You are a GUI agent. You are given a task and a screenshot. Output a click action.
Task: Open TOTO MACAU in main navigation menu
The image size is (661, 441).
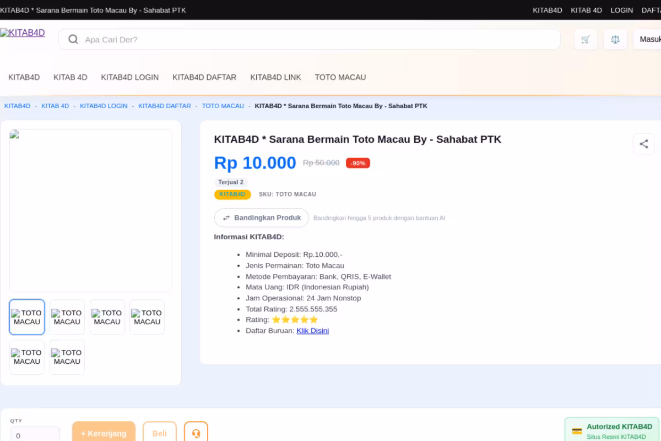click(x=340, y=77)
